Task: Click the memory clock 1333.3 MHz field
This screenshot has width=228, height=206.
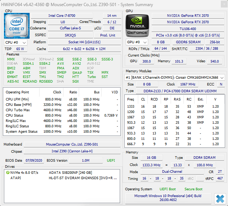Action: 151,165
